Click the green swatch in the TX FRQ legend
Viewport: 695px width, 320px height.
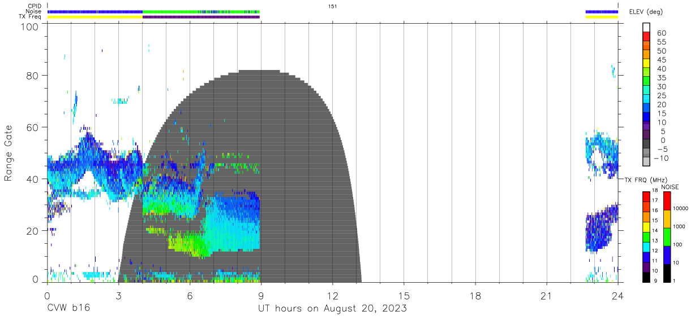tap(647, 237)
